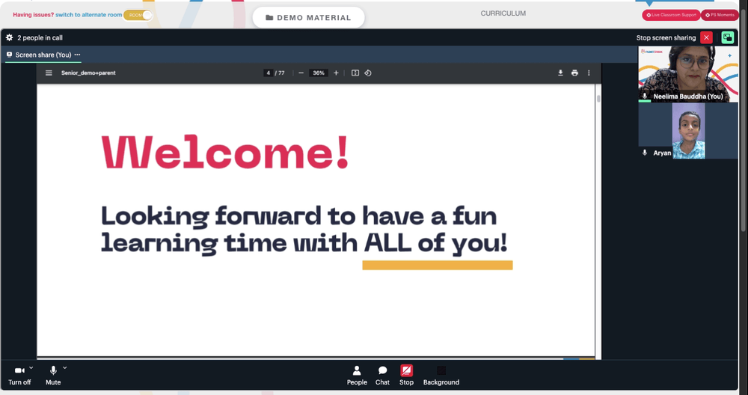The height and width of the screenshot is (395, 748).
Task: Open PDF viewer more actions menu
Action: coord(589,73)
